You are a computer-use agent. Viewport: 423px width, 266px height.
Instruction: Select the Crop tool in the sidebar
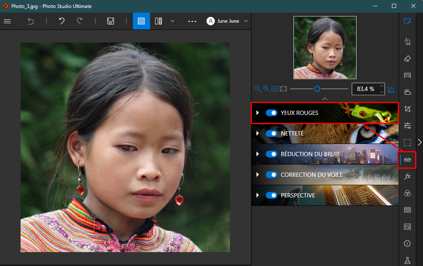pyautogui.click(x=407, y=109)
